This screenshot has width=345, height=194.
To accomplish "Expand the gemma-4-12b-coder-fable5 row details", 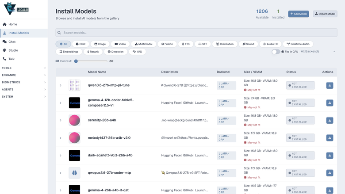I will click(x=61, y=103).
